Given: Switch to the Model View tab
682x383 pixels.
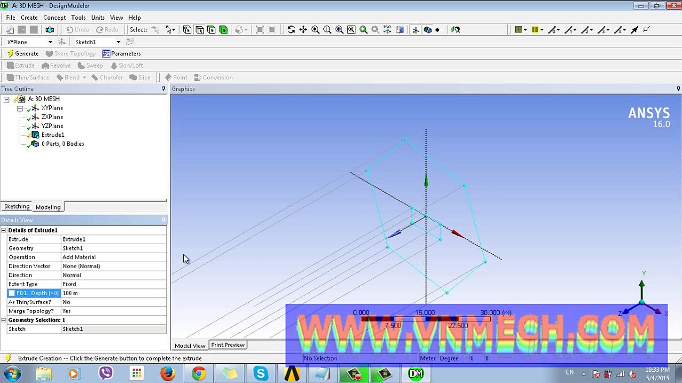Looking at the screenshot, I should click(x=190, y=346).
